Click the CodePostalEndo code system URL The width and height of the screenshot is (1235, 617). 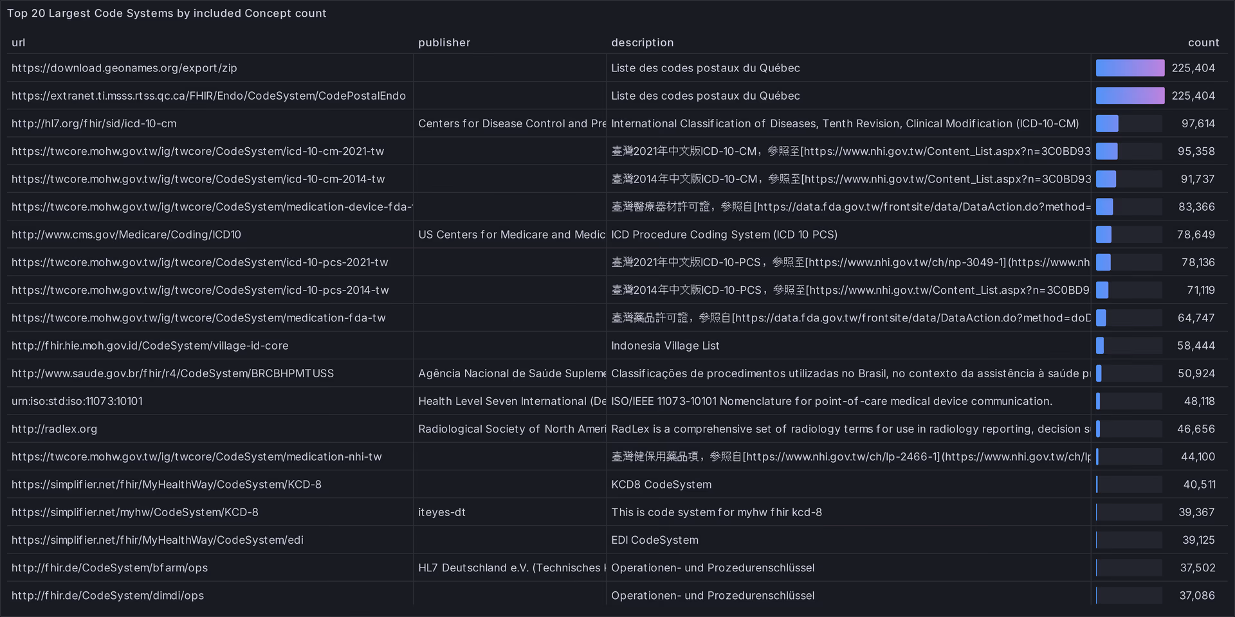[x=208, y=96]
